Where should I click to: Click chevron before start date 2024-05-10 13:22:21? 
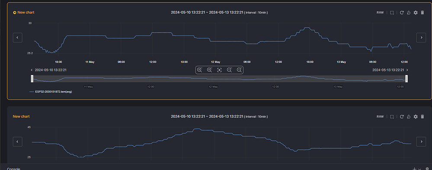click(32, 70)
